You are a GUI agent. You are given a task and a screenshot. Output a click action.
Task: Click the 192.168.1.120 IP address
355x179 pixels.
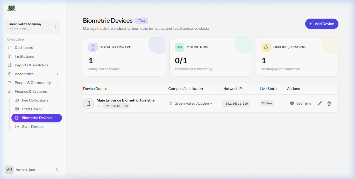(237, 104)
